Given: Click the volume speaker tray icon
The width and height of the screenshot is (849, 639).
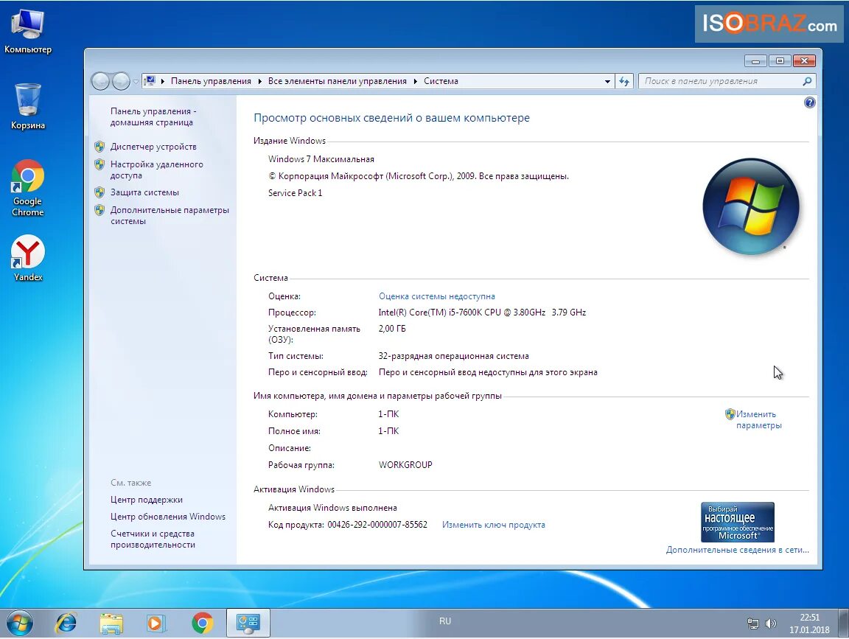Looking at the screenshot, I should tap(770, 624).
